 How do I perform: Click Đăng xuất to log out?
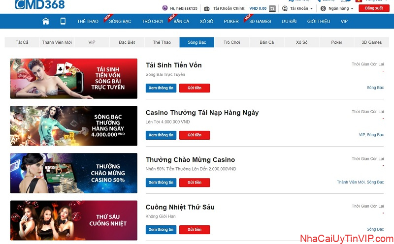[x=374, y=8]
